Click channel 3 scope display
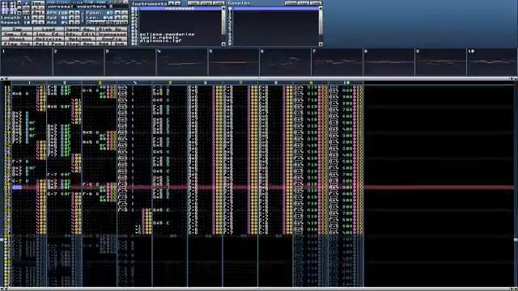Screen dimensions: 518x291 130,62
